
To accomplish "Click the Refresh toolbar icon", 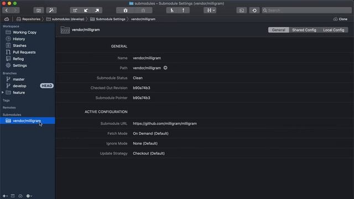I will (x=254, y=11).
